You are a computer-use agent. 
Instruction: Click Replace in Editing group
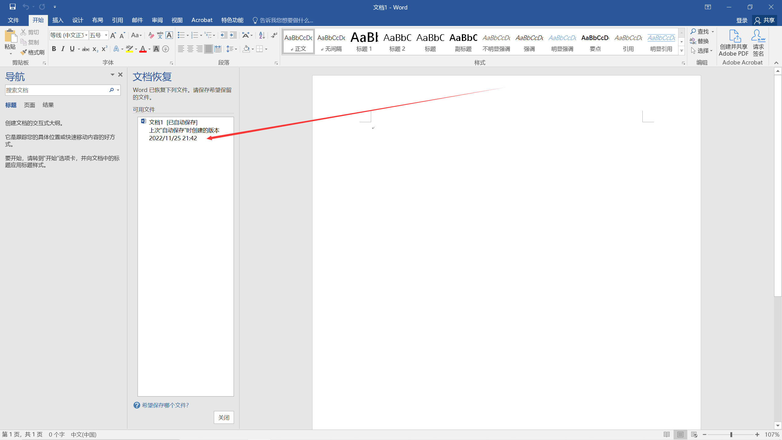click(699, 41)
